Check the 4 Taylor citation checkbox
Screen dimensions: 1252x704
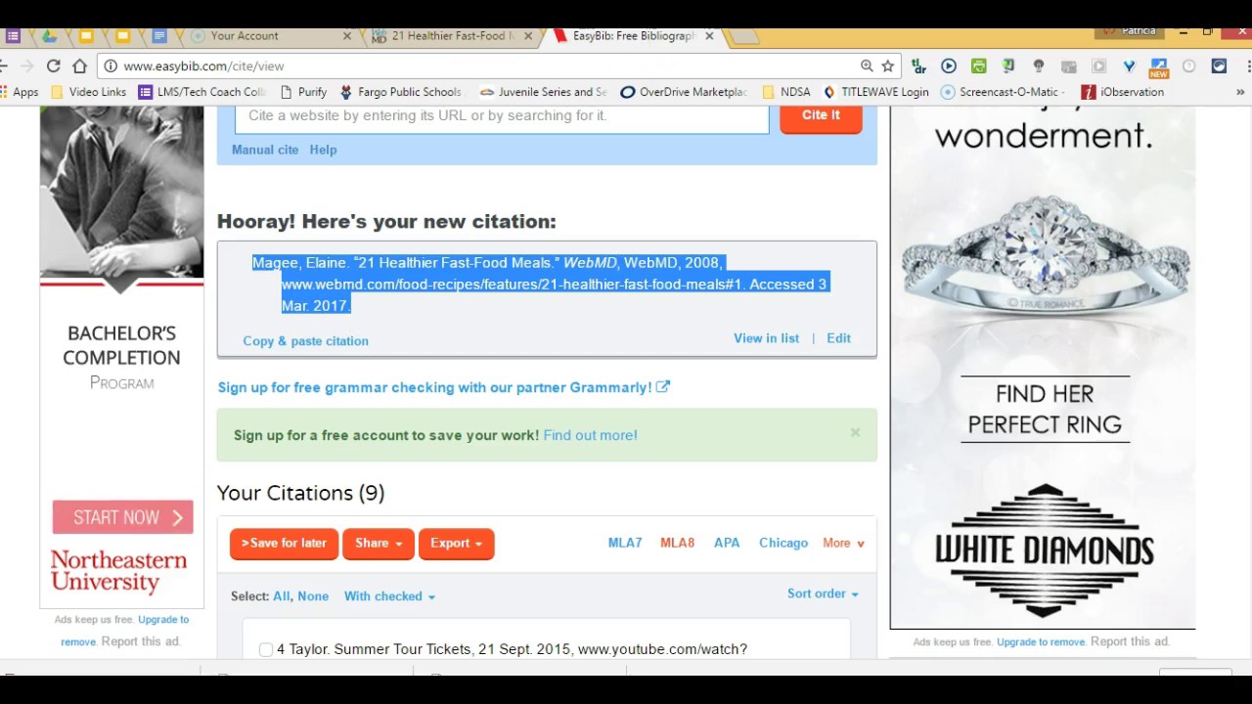(266, 649)
